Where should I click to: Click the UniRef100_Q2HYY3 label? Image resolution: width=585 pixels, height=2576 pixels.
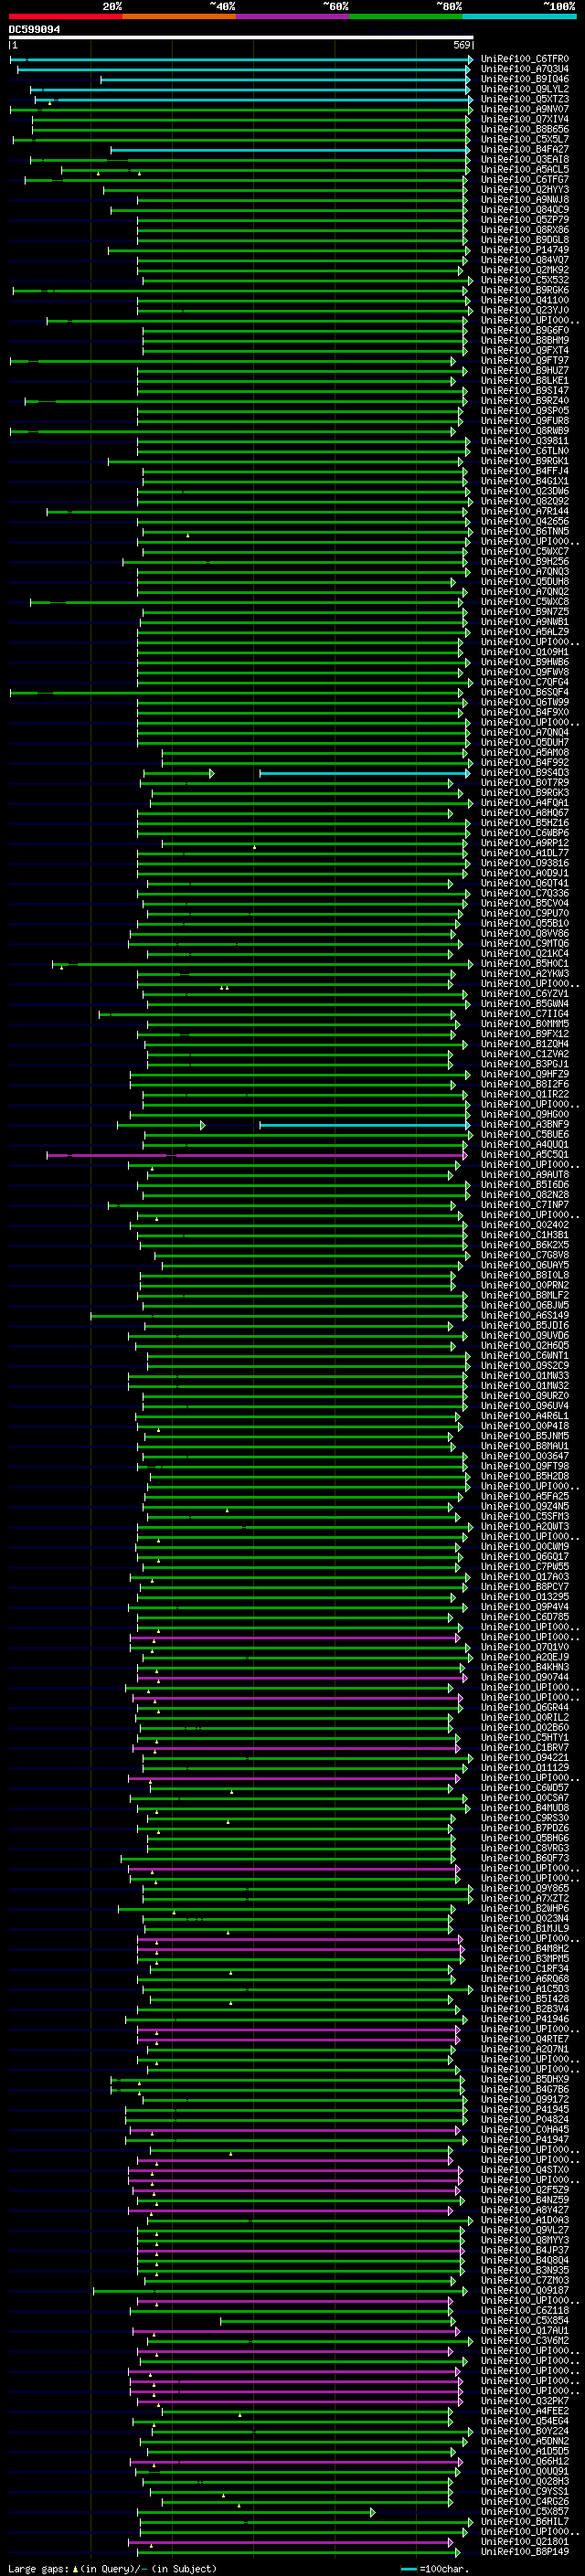pyautogui.click(x=524, y=189)
